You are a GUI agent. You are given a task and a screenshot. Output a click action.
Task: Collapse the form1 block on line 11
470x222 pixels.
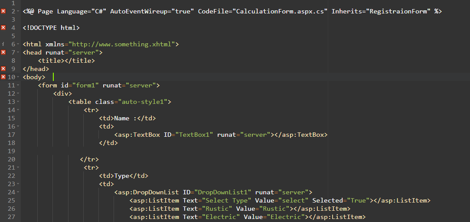18,85
